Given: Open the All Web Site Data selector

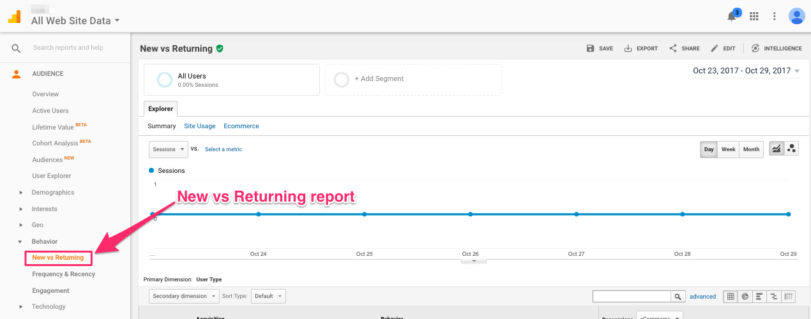Looking at the screenshot, I should click(x=75, y=20).
